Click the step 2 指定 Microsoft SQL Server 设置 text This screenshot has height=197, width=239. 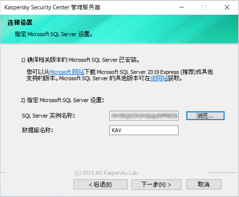pyautogui.click(x=62, y=100)
